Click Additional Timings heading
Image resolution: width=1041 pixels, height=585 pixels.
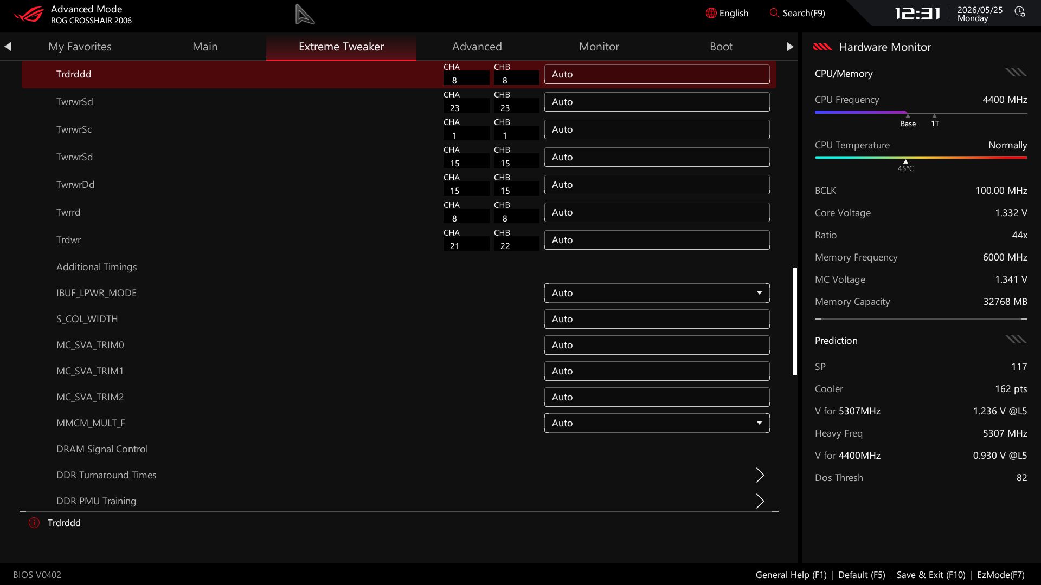pyautogui.click(x=97, y=267)
